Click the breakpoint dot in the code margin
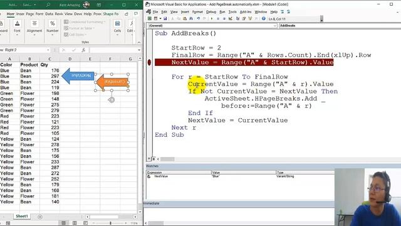401x226 pixels. click(x=149, y=62)
